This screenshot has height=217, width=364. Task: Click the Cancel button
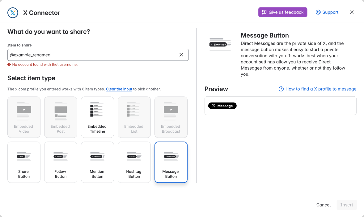tap(324, 205)
